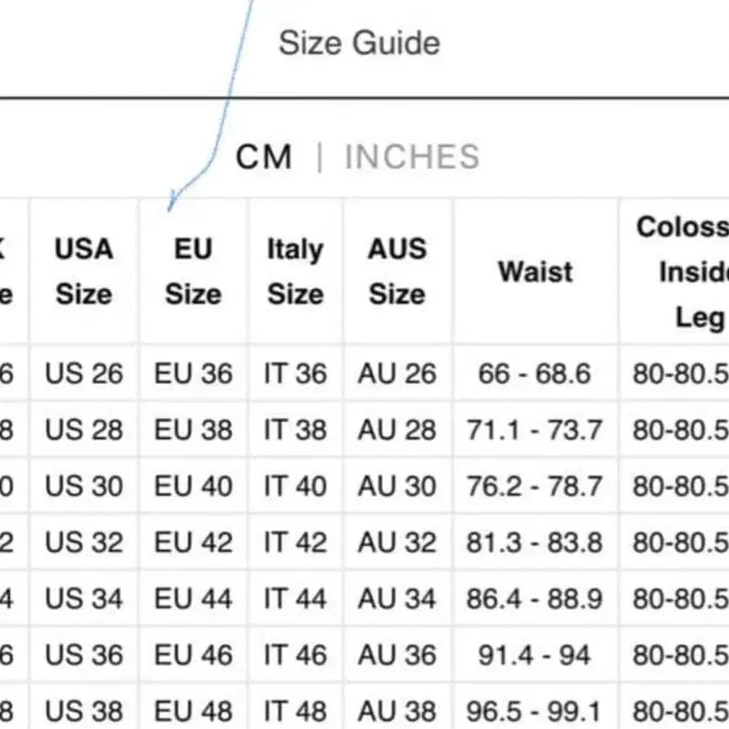Click the Waist column header
Screen dimensions: 729x729
(535, 271)
